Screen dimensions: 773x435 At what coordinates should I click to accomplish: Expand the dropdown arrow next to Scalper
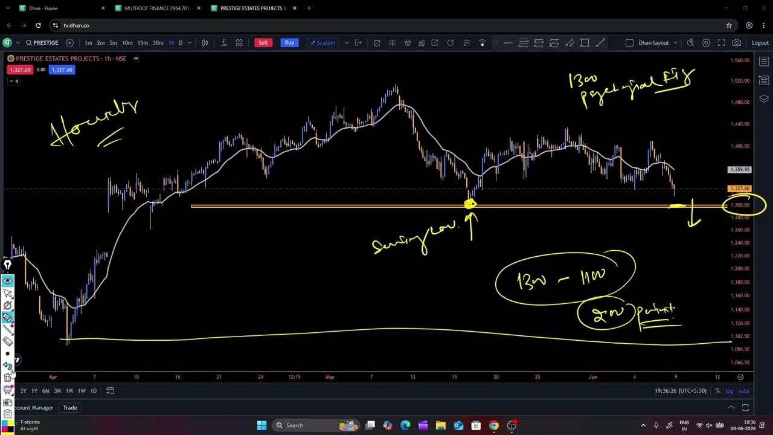pos(347,43)
